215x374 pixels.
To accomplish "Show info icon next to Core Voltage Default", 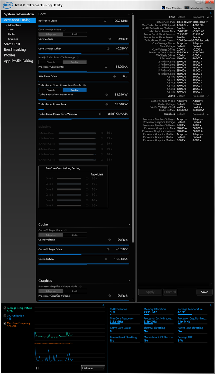I will (110, 39).
